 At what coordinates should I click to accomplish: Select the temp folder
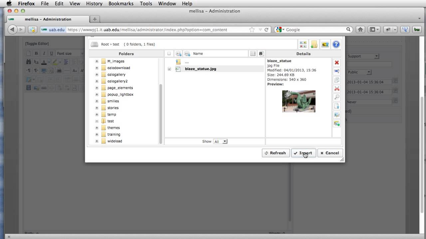111,115
